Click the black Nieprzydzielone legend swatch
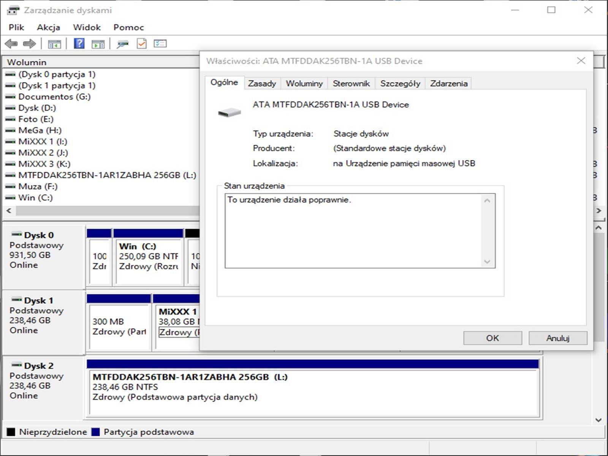Screen dimensions: 608x456 click(11, 432)
